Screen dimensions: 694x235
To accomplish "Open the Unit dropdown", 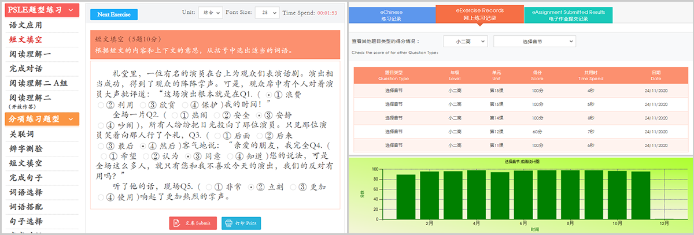I will coord(210,12).
